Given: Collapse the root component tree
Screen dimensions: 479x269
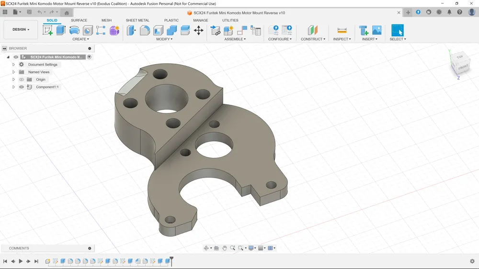Looking at the screenshot, I should coord(8,57).
